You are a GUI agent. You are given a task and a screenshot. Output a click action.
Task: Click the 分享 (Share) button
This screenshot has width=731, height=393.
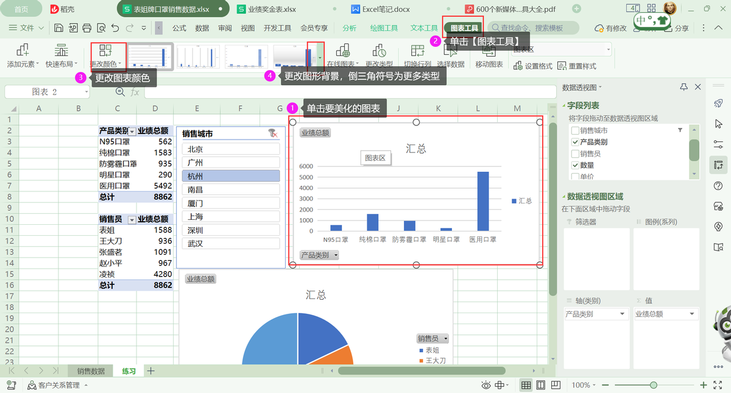pos(676,28)
